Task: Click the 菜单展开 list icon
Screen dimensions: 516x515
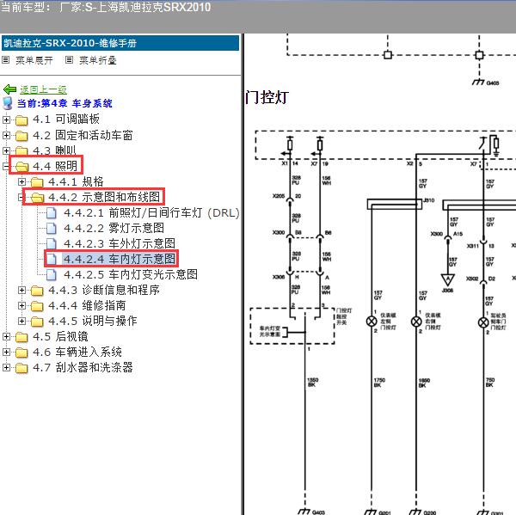Action: pyautogui.click(x=6, y=60)
